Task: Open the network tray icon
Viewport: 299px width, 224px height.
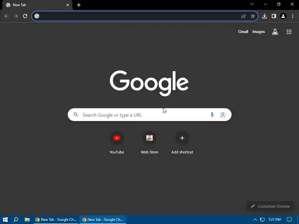Action: tap(262, 220)
